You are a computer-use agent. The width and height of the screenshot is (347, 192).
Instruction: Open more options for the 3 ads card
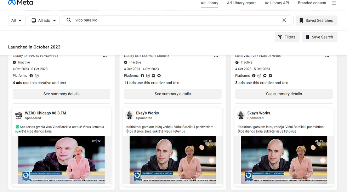pos(327,56)
